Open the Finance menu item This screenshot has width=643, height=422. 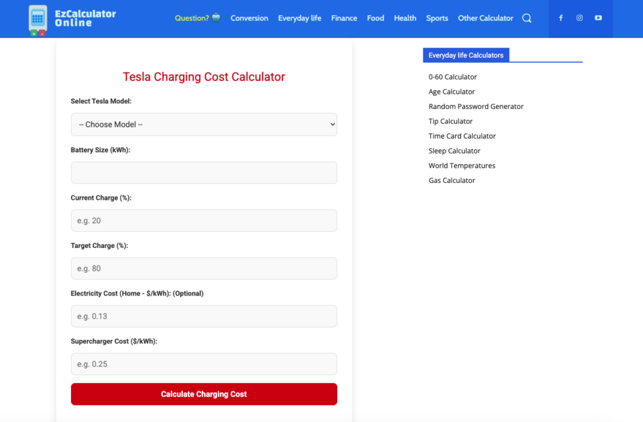344,18
